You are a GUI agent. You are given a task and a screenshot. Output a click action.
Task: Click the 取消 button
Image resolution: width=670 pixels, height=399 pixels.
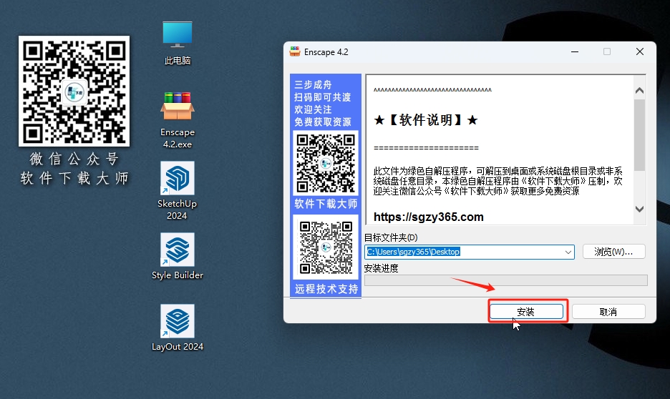(608, 312)
